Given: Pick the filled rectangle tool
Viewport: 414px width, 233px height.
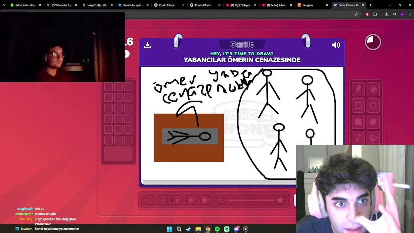Looking at the screenshot, I should pos(358,122).
